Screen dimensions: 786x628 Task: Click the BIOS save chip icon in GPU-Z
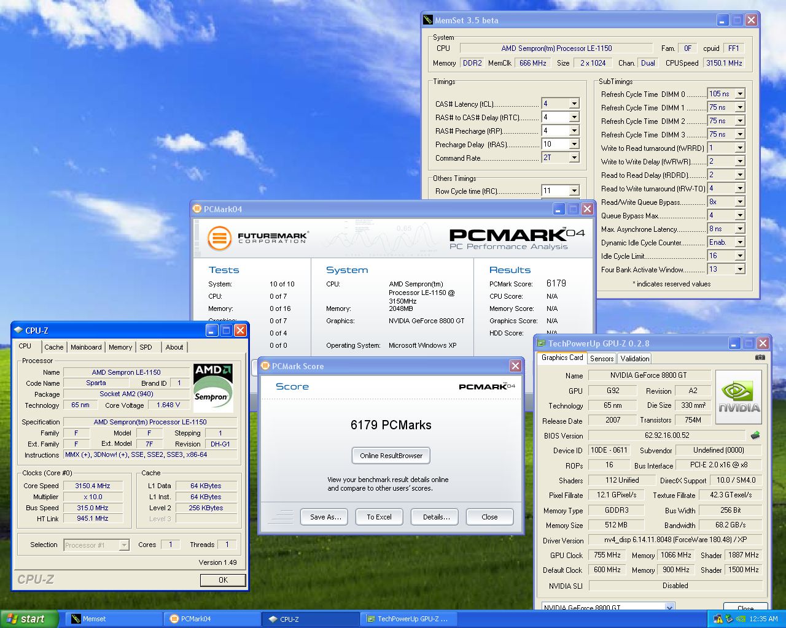coord(755,435)
